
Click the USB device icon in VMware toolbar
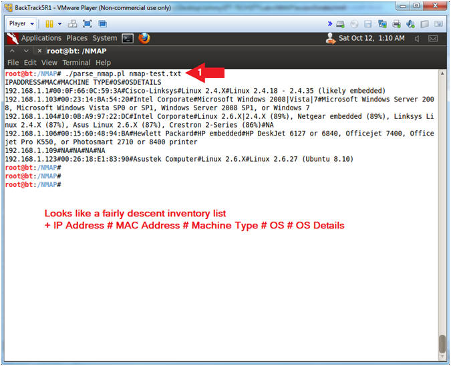[424, 24]
